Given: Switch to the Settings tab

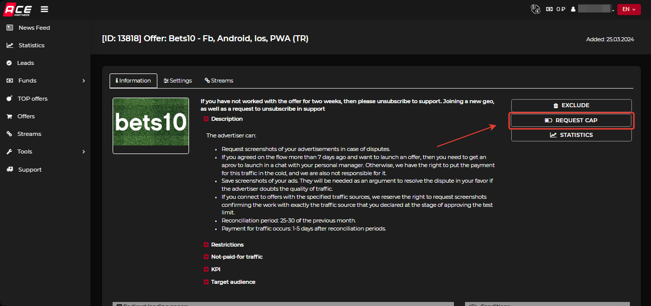Looking at the screenshot, I should [x=178, y=81].
